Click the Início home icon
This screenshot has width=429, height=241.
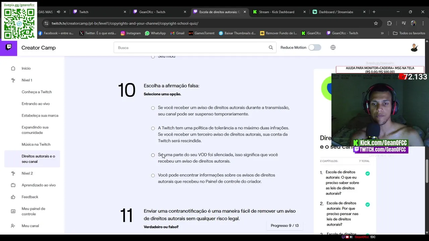(x=13, y=68)
